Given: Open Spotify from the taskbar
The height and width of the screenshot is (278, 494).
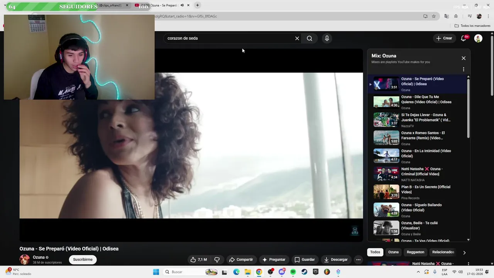Looking at the screenshot, I should (293, 272).
